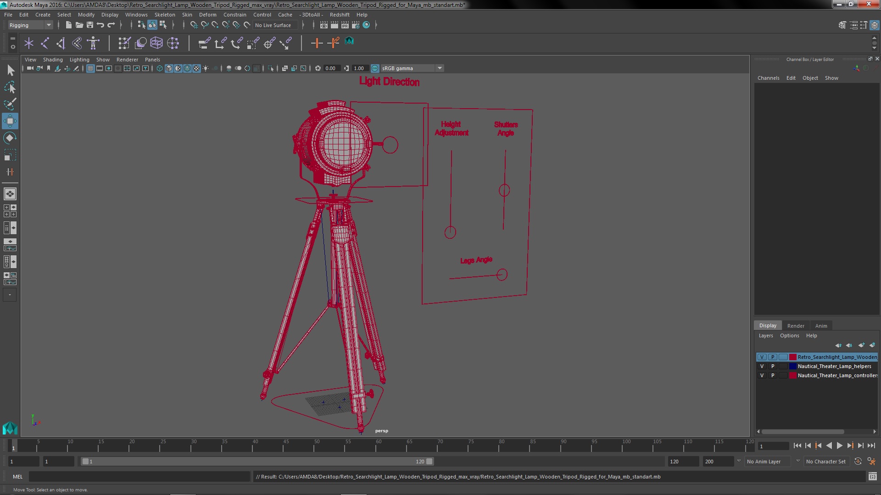Toggle playback P on Nautical_Theater_Lamp_controllers layer

click(773, 375)
